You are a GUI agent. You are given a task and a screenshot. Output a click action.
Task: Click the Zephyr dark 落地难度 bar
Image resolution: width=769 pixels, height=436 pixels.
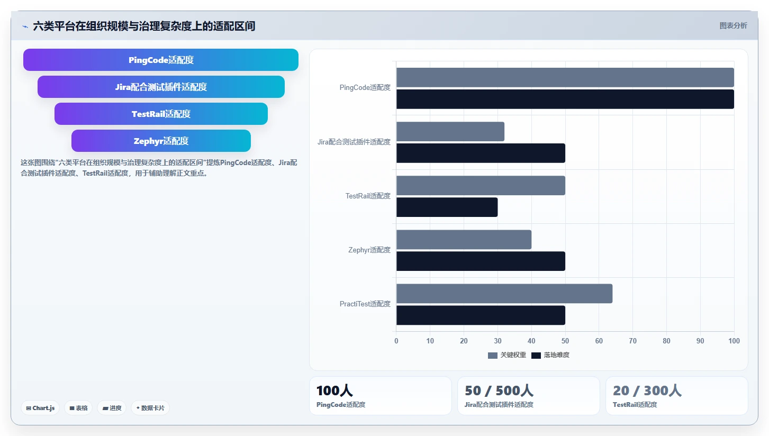[481, 261]
